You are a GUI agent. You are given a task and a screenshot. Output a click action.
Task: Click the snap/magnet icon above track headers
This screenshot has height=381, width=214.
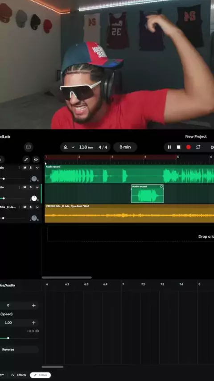(x=36, y=159)
